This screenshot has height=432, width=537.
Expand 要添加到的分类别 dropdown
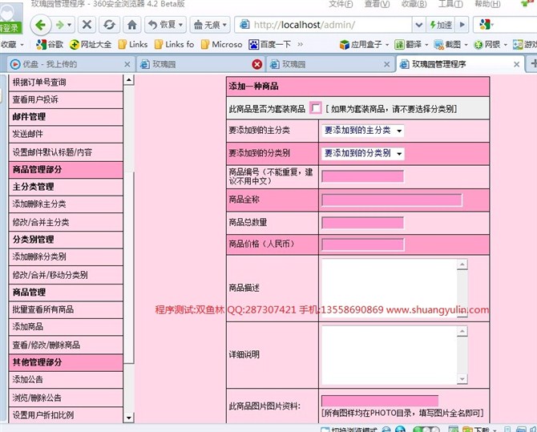point(362,153)
